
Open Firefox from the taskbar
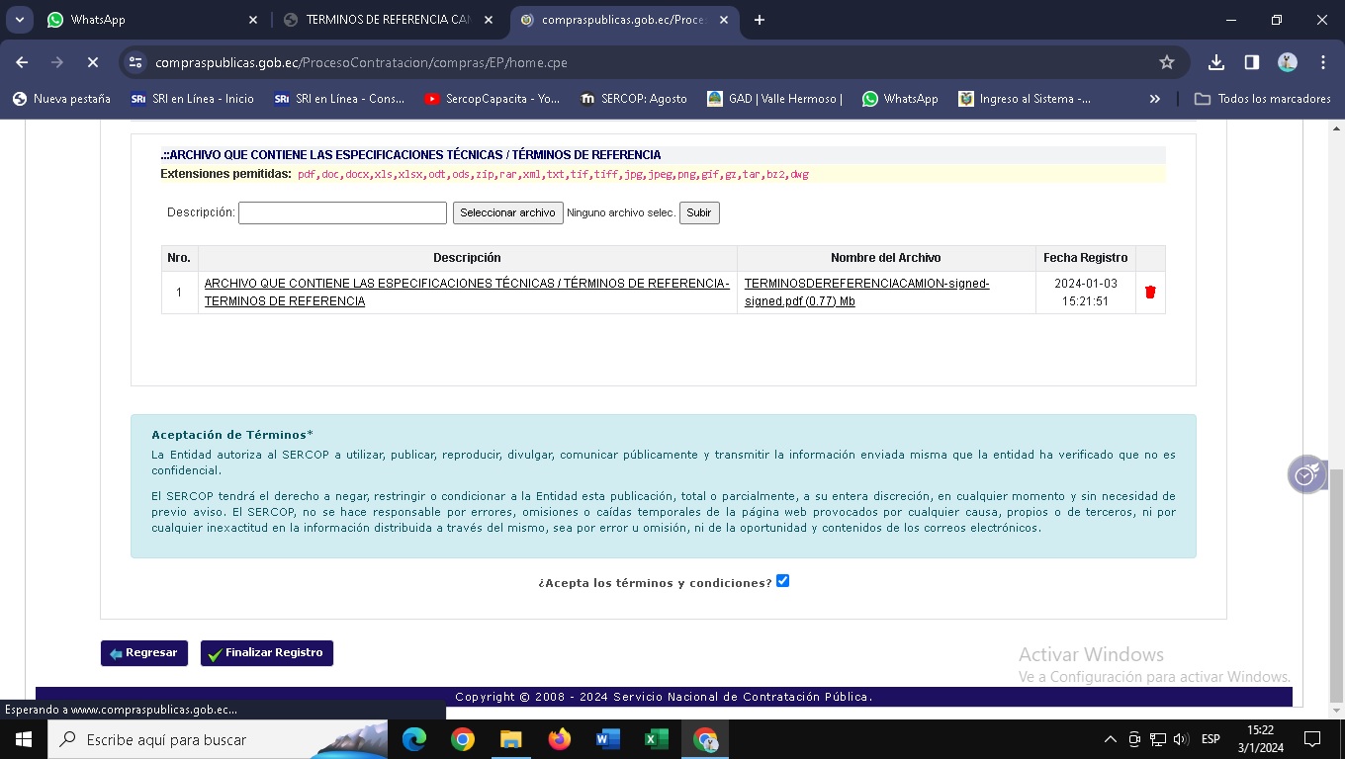[559, 739]
